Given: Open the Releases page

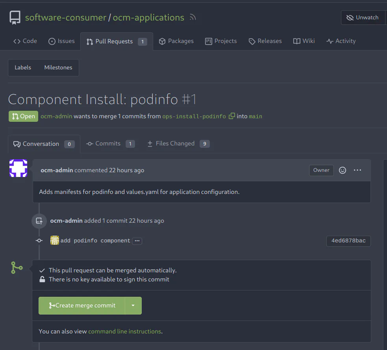Looking at the screenshot, I should pos(265,41).
